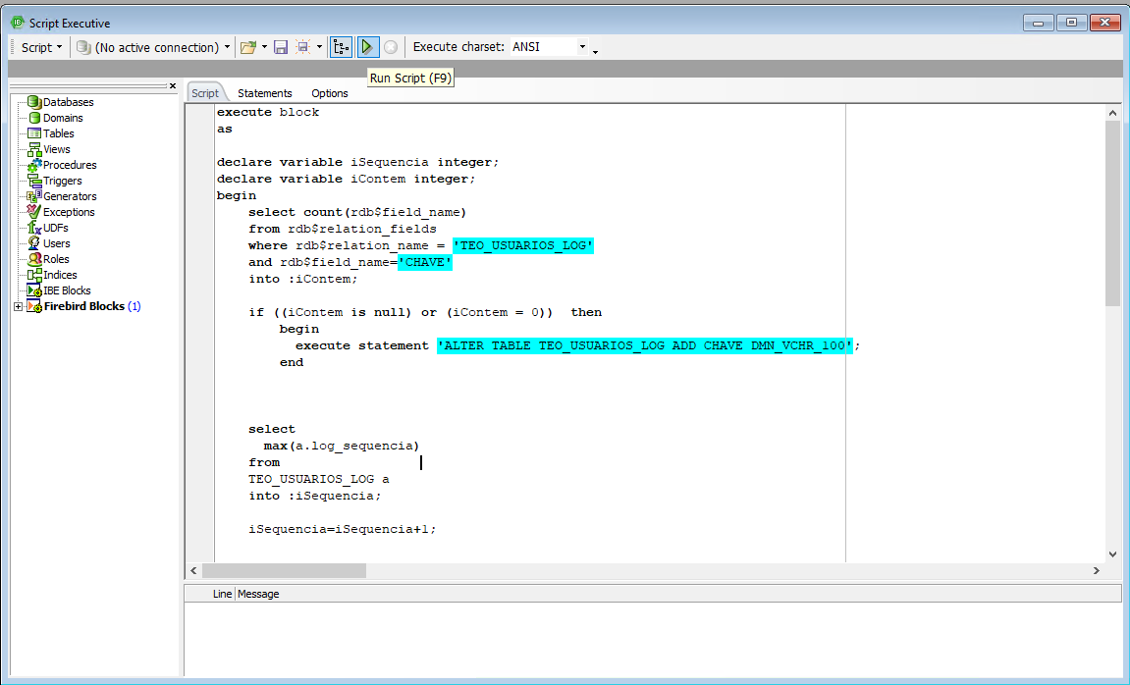Click the Firebird Blocks (1) label

pyautogui.click(x=92, y=306)
